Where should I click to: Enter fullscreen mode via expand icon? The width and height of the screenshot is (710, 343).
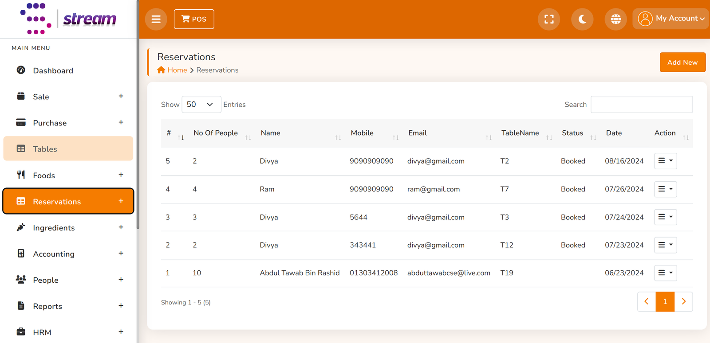click(x=549, y=19)
